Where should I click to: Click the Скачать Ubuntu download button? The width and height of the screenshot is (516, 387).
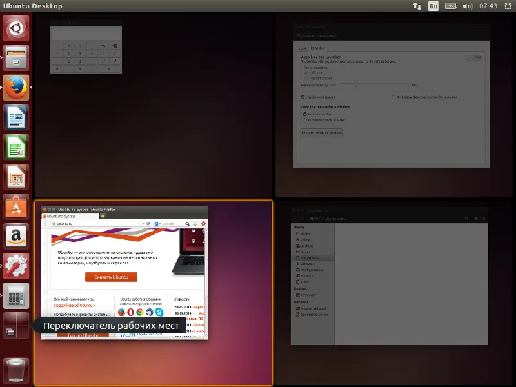click(x=111, y=277)
